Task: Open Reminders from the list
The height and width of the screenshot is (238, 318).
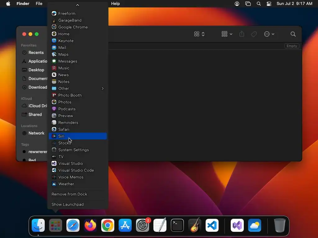Action: [78, 122]
